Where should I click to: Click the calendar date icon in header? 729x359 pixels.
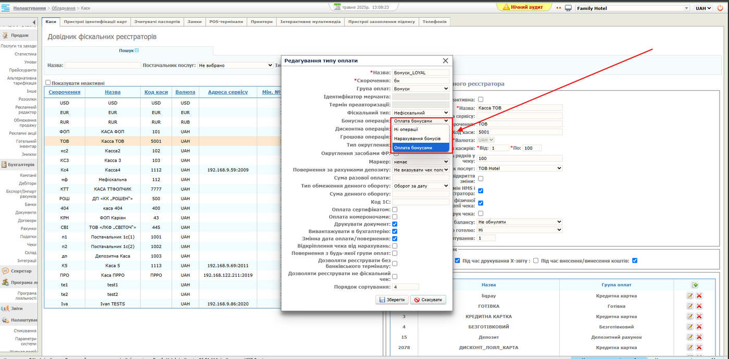[337, 7]
